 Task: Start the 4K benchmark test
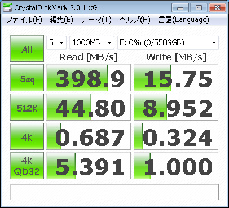pyautogui.click(x=27, y=136)
